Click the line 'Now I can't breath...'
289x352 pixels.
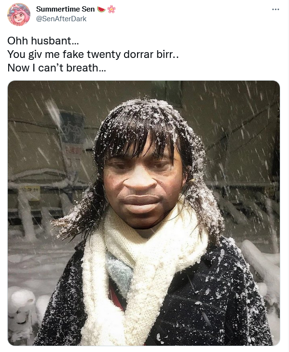56,68
